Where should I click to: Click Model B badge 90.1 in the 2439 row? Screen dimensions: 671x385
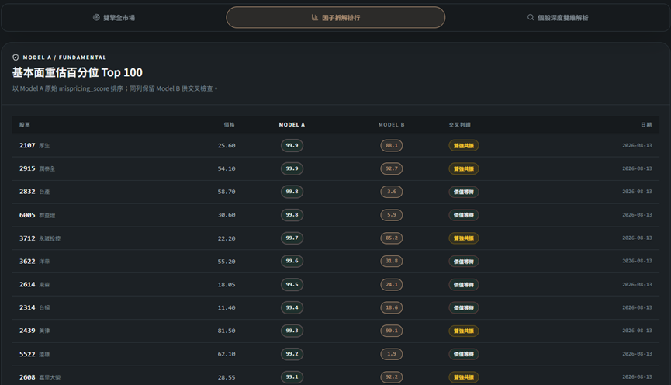point(392,331)
